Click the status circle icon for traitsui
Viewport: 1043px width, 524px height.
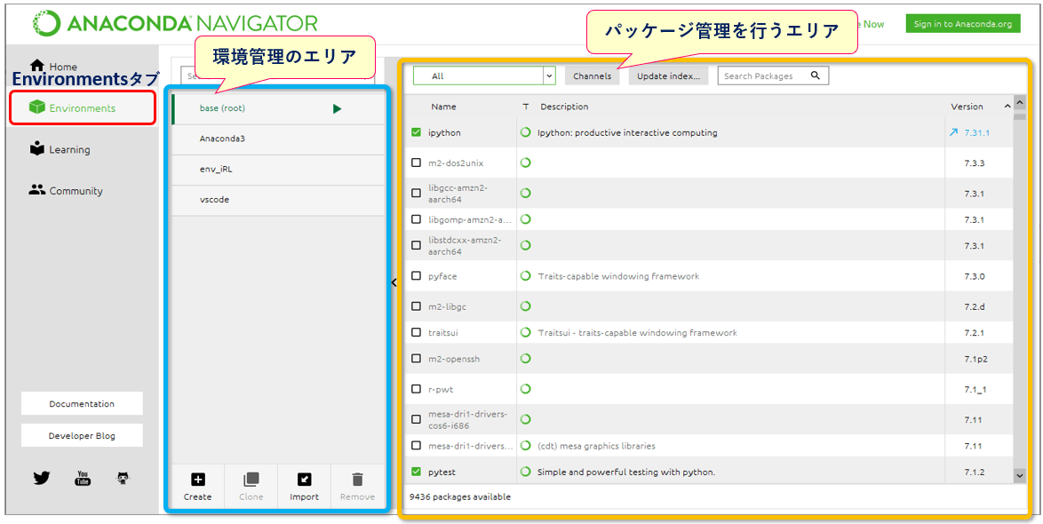click(x=525, y=332)
